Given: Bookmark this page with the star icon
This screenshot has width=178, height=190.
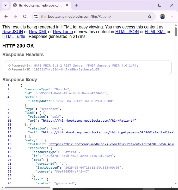Looking at the screenshot, I should pos(150,16).
